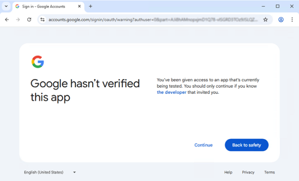
Task: Minimize the Chrome window
Action: point(263,6)
